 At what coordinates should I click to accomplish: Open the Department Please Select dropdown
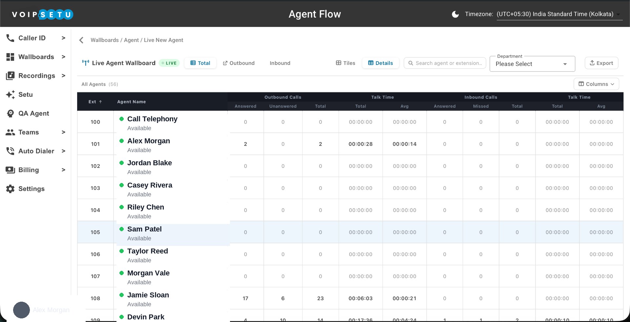[532, 64]
